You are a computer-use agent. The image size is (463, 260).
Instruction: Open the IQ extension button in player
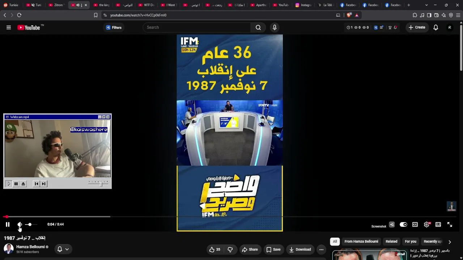coord(392,225)
